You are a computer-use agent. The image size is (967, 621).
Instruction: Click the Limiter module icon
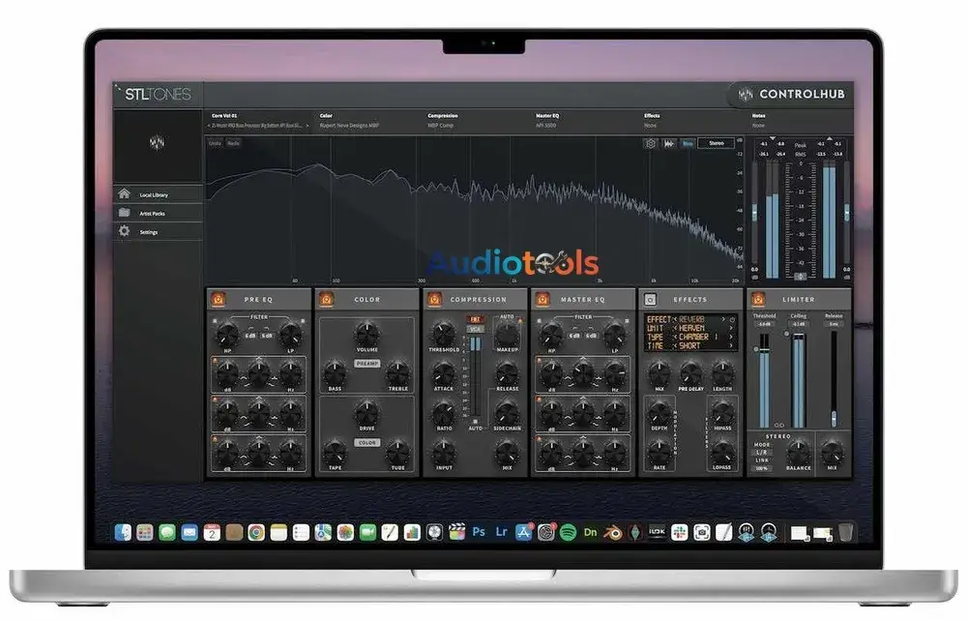click(757, 299)
